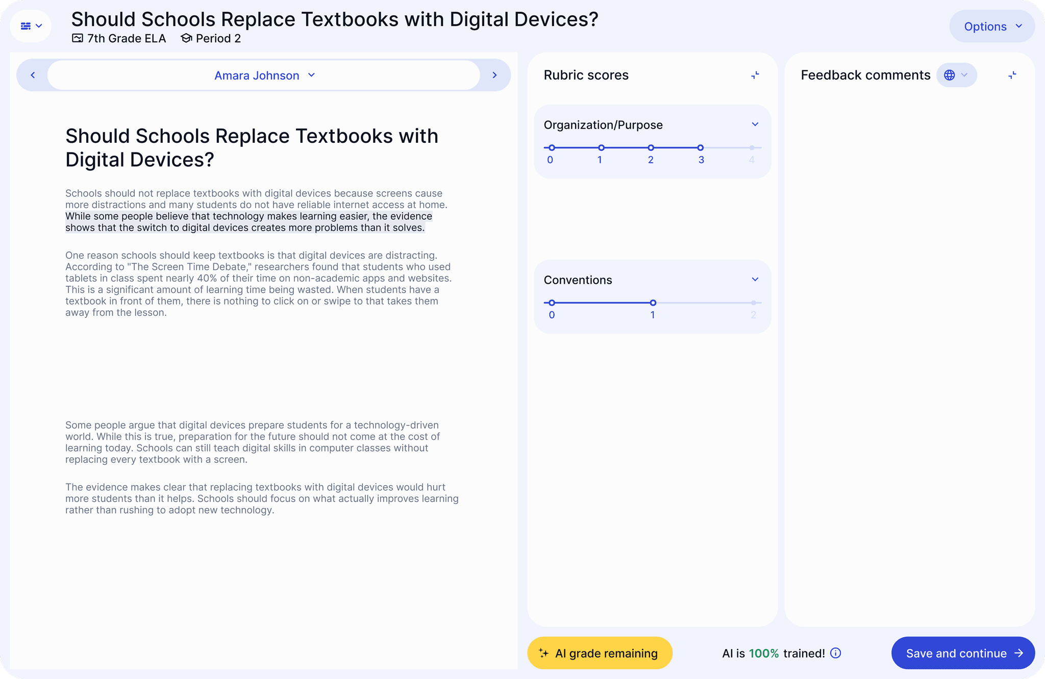Collapse the Rubric scores panel via its corner icon
The image size is (1045, 679).
pos(754,75)
